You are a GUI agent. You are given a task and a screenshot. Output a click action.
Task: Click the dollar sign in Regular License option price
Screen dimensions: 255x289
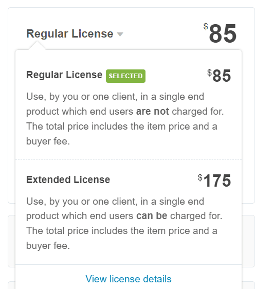(x=209, y=73)
